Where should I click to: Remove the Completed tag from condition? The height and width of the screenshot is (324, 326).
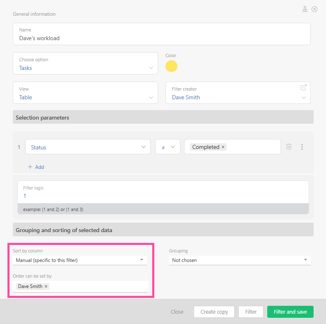pos(223,147)
